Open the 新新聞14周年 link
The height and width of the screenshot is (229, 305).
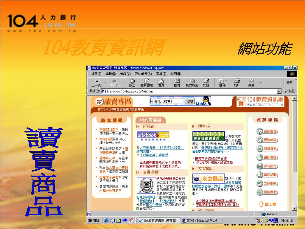(109, 129)
